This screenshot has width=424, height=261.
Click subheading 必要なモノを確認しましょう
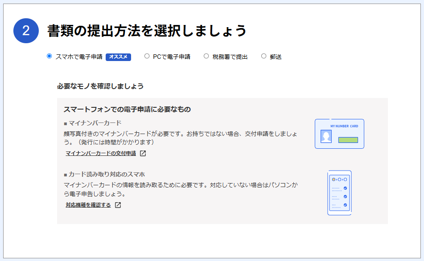pyautogui.click(x=100, y=86)
